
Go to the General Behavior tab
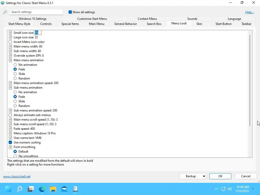point(125,24)
